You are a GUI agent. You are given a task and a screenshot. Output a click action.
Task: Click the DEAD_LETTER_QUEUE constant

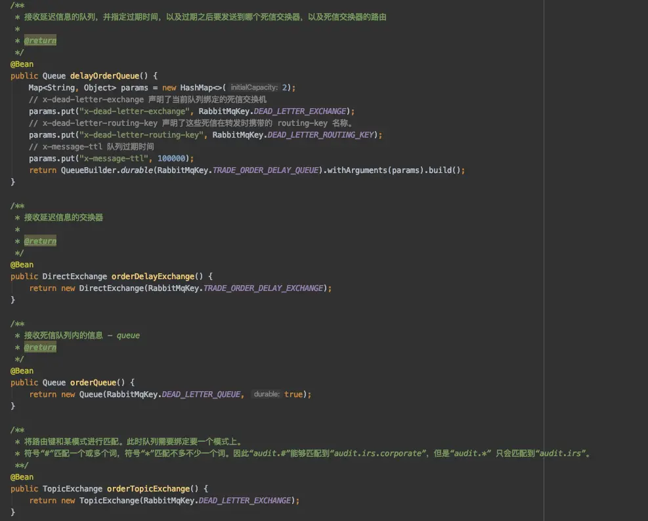(x=201, y=395)
